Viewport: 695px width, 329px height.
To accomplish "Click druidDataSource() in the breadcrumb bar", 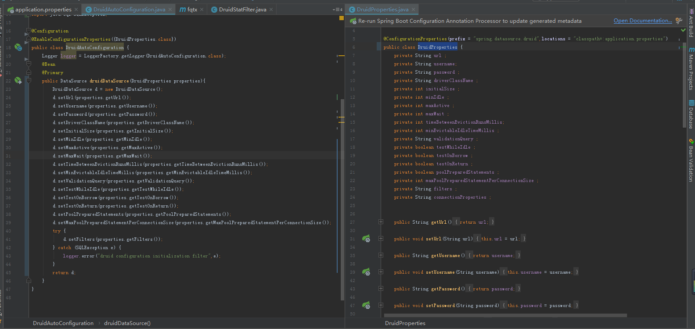I will [x=127, y=323].
